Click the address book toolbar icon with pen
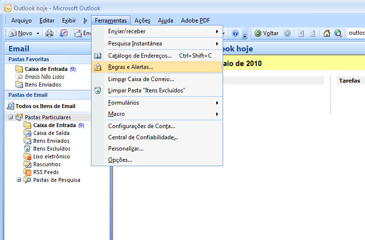 [64, 34]
